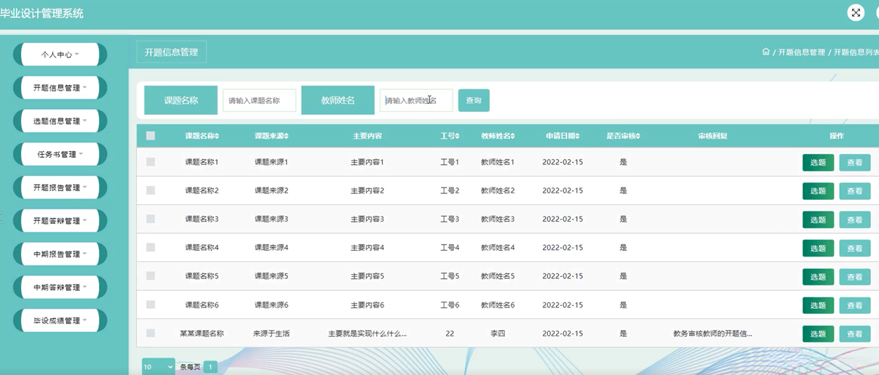
Task: Click 查看 button for 课题名称6
Action: pos(855,305)
